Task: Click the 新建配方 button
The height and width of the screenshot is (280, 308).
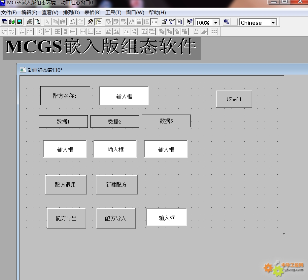Action: pos(117,185)
